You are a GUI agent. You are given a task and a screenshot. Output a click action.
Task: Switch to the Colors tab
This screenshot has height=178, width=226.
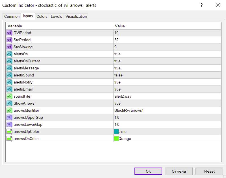pos(42,16)
